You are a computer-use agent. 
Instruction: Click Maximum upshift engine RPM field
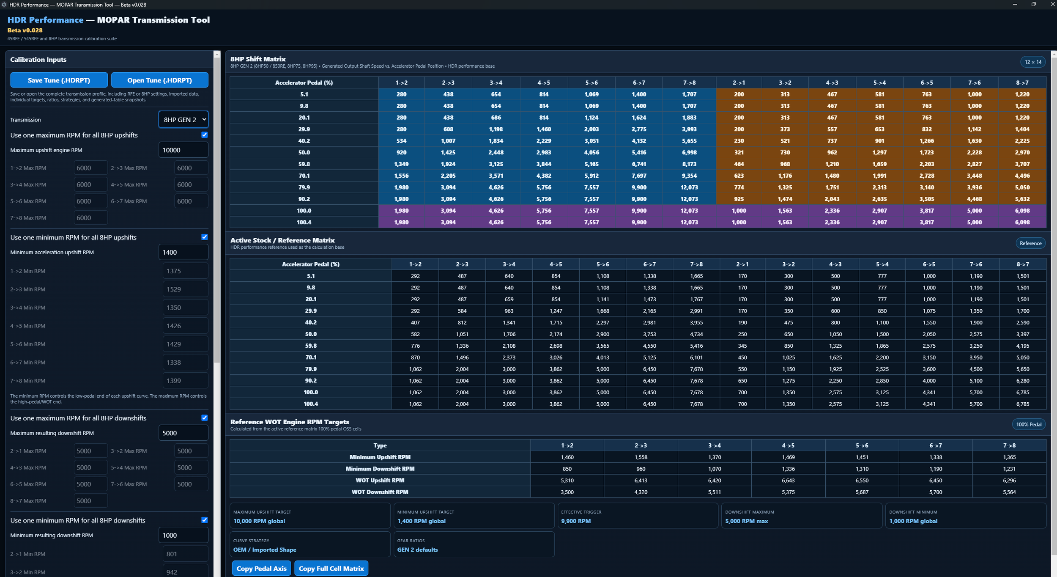click(x=183, y=150)
